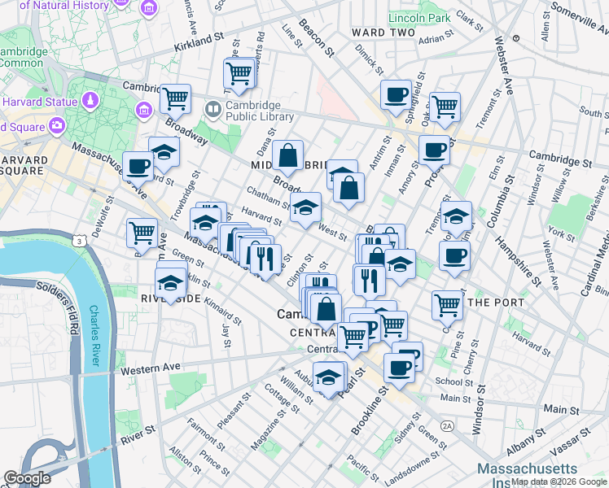
Task: Open the coffee cup marker near Columbia St
Action: click(x=454, y=257)
